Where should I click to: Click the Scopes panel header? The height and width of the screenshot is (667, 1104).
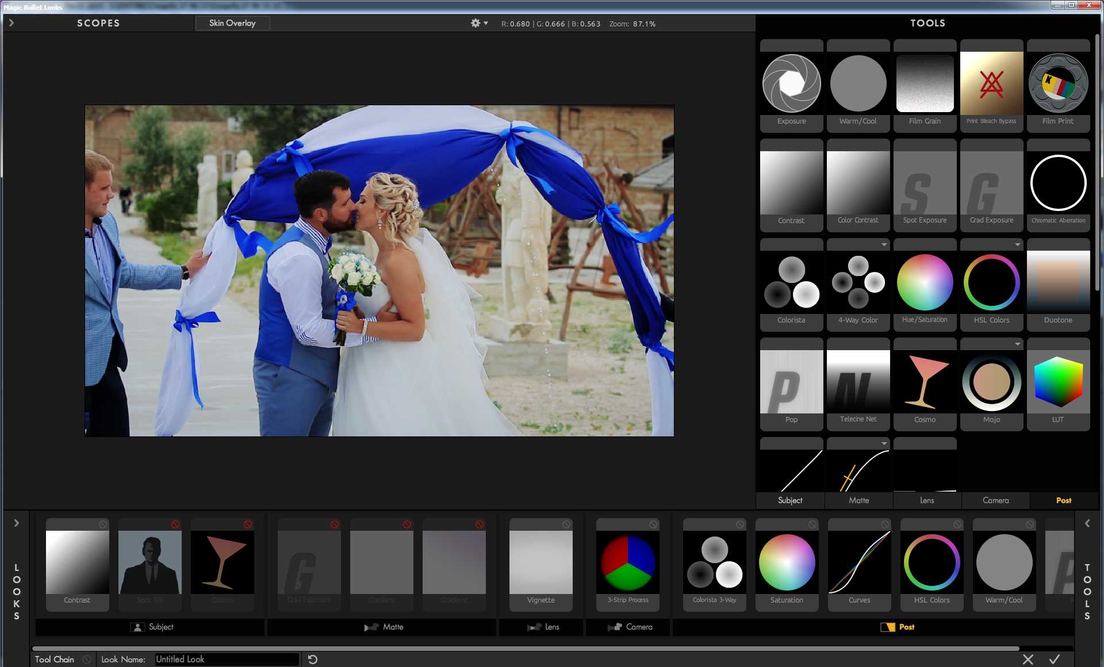[98, 22]
